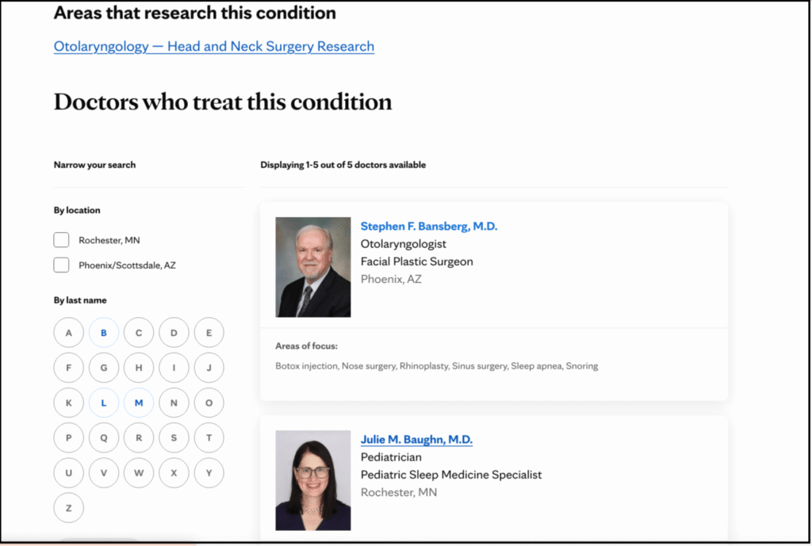The image size is (812, 546).
Task: Click Stephen Bansberg's portrait photo
Action: 312,266
